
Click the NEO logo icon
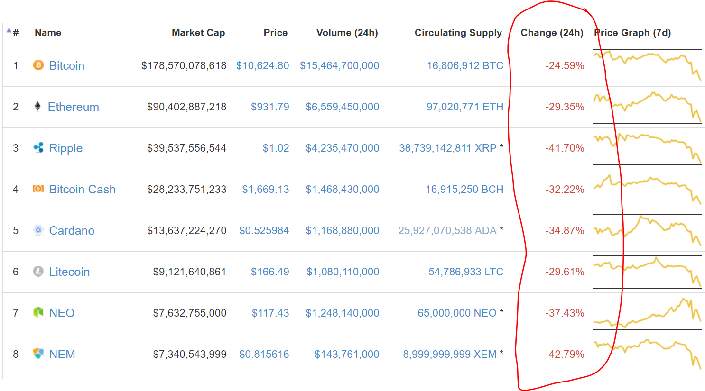pos(38,312)
